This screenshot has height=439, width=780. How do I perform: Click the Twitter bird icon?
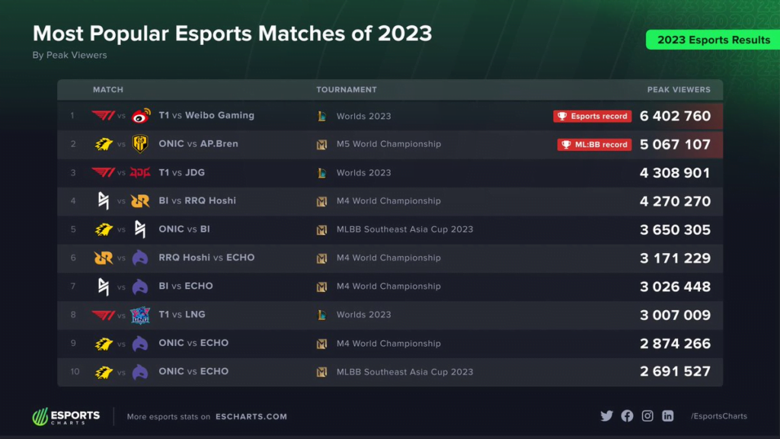pos(606,415)
